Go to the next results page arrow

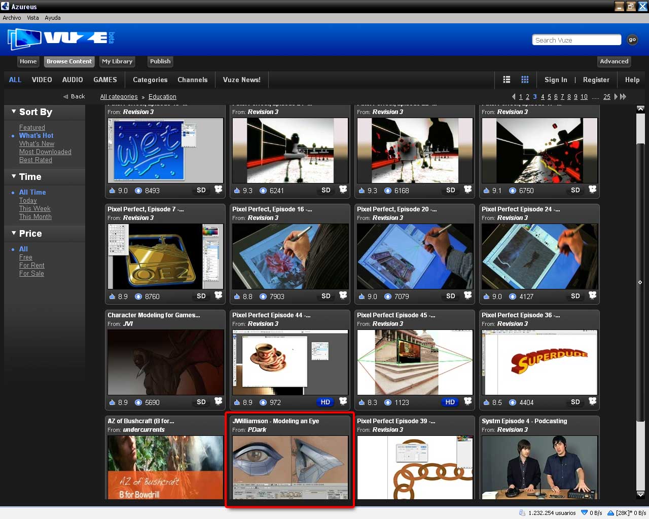point(616,96)
